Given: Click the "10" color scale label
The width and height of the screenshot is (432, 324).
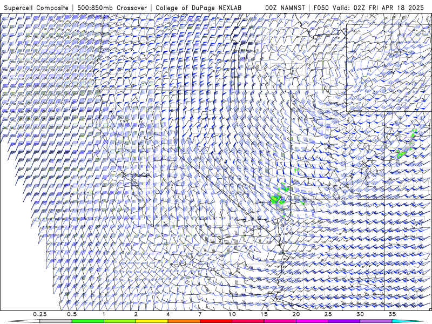Looking at the screenshot, I should 232,314.
